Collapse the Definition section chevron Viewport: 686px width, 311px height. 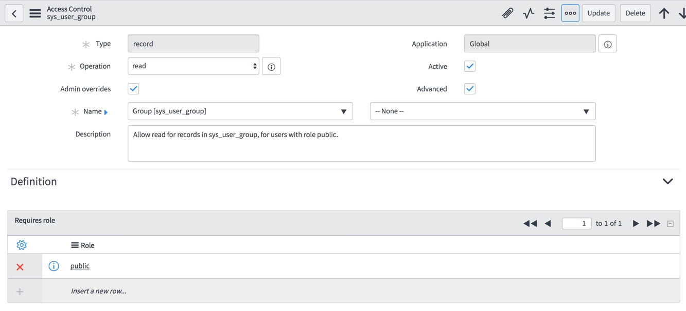(x=667, y=182)
